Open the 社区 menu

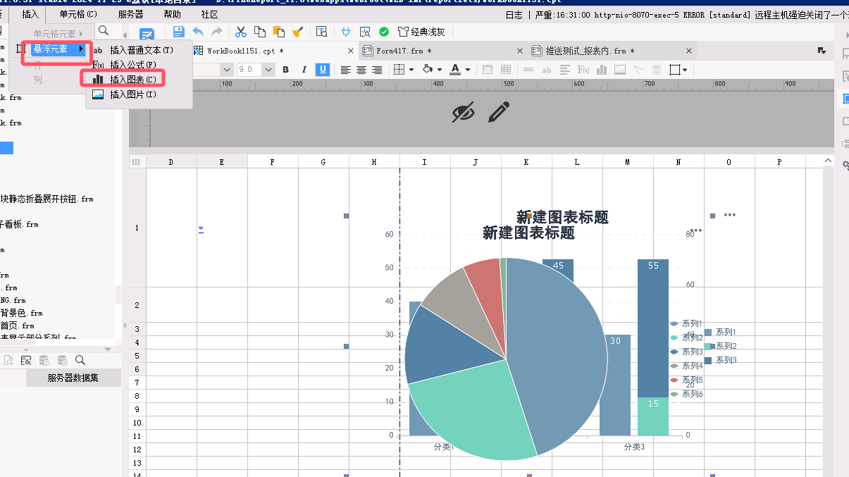tap(209, 14)
